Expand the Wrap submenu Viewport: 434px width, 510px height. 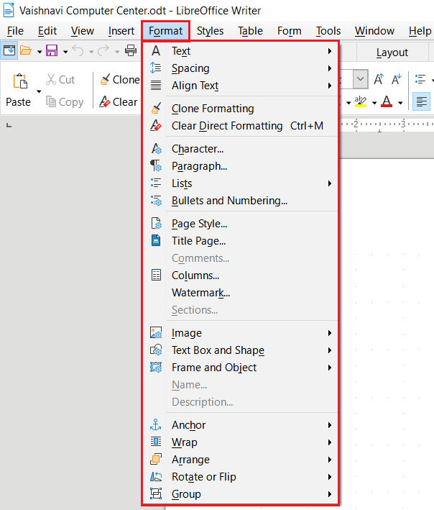point(241,442)
